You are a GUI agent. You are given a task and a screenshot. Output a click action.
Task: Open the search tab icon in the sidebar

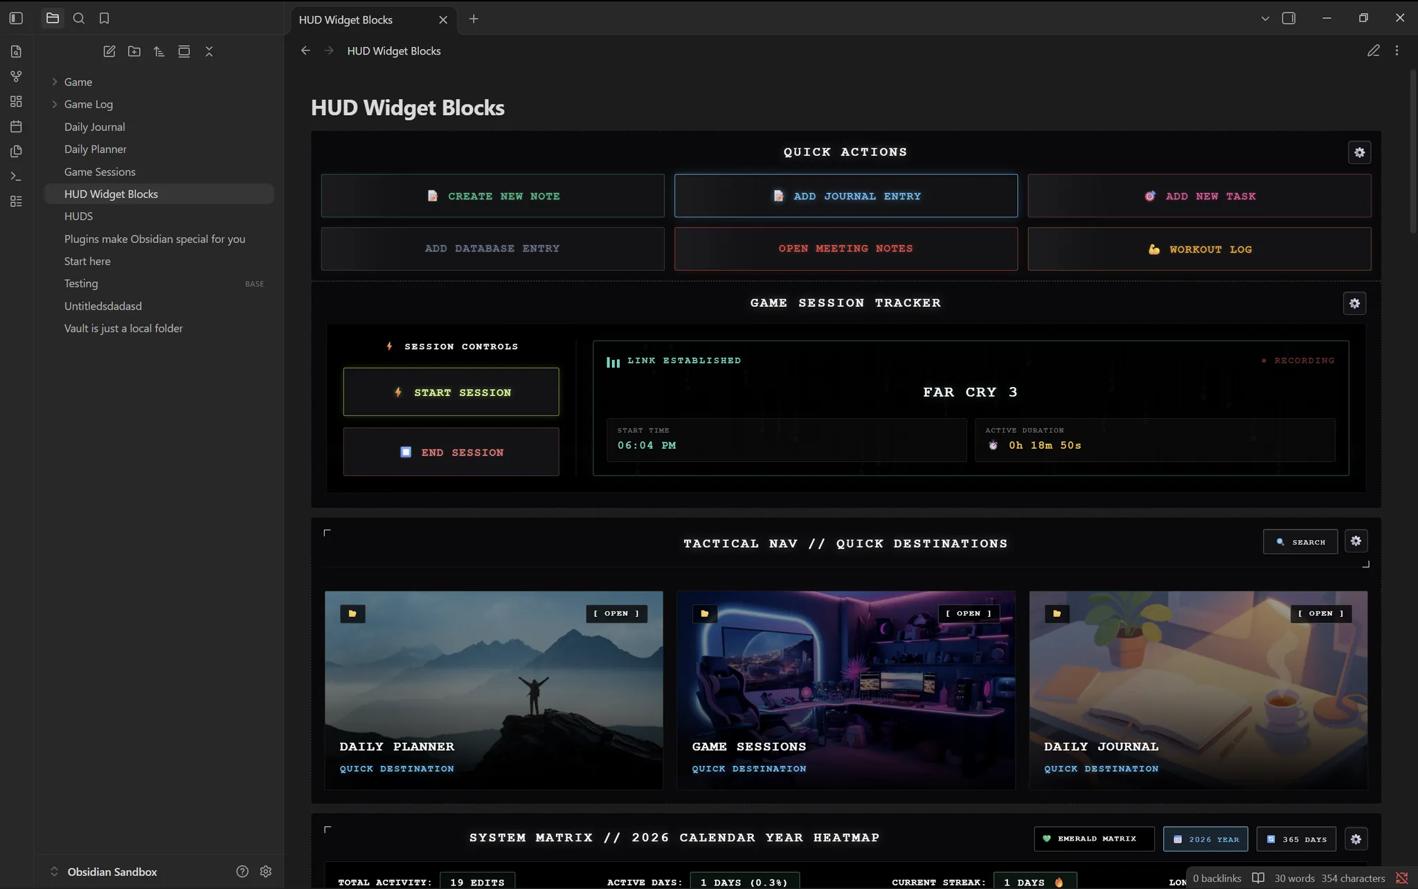point(79,19)
